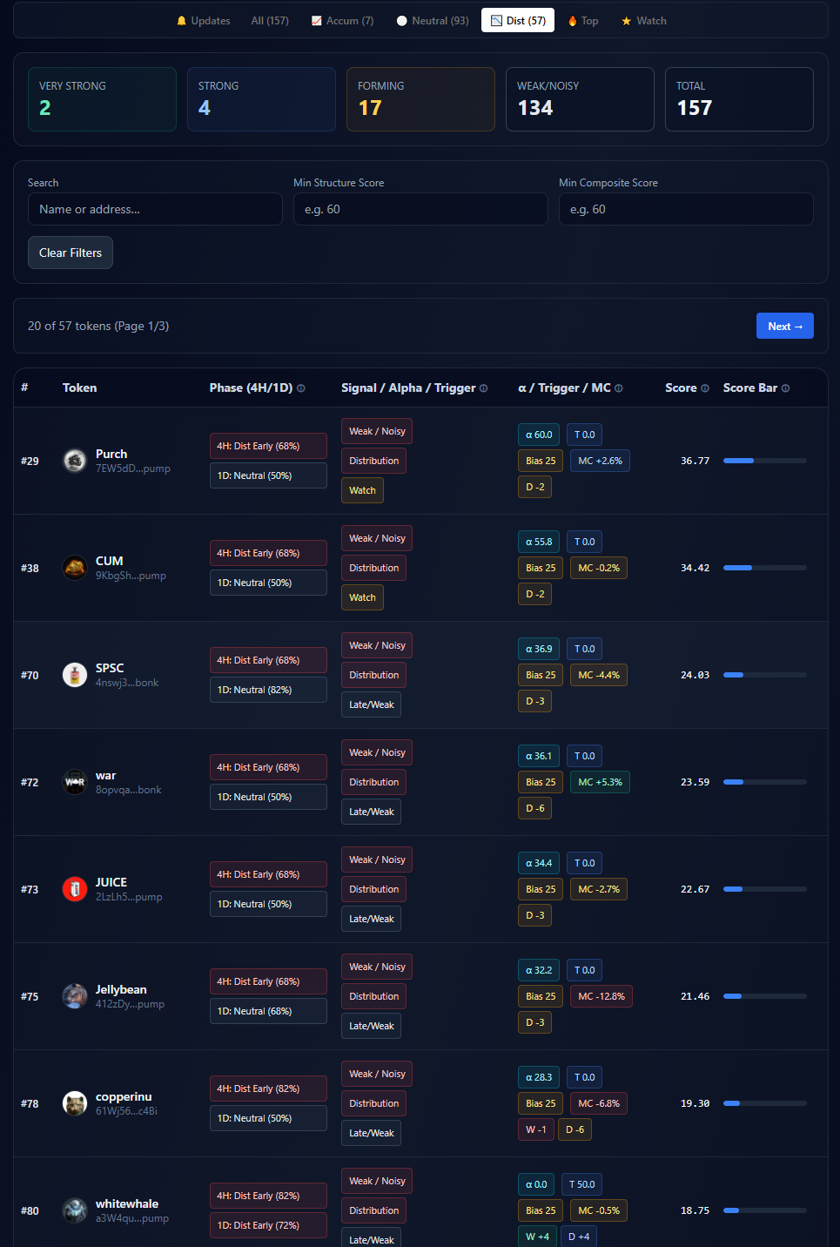
Task: Open the SPSC token name
Action: coord(110,668)
